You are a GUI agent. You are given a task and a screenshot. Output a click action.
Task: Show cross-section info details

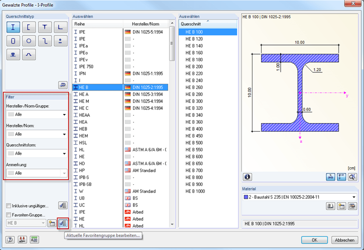[248, 177]
